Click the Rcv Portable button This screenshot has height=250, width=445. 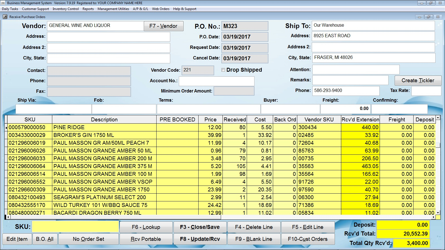[x=146, y=239]
